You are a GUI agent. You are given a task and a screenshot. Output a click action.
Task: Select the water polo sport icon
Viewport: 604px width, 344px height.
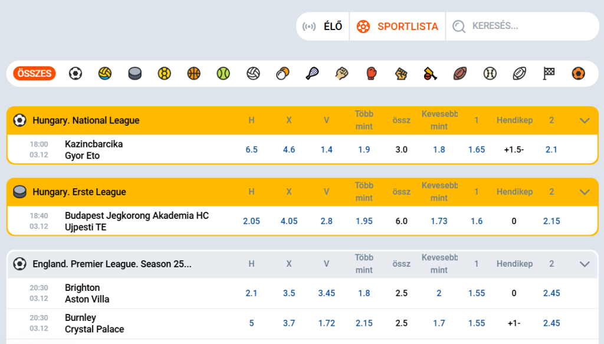coord(105,74)
